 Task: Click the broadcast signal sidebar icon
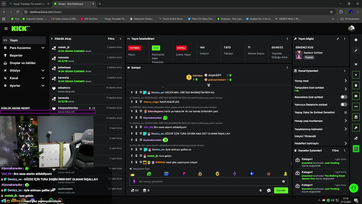click(x=356, y=107)
